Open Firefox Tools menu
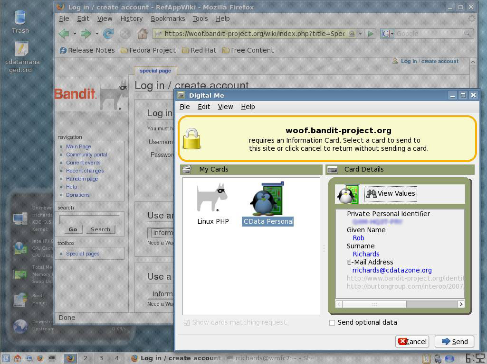Image resolution: width=487 pixels, height=364 pixels. [x=200, y=18]
